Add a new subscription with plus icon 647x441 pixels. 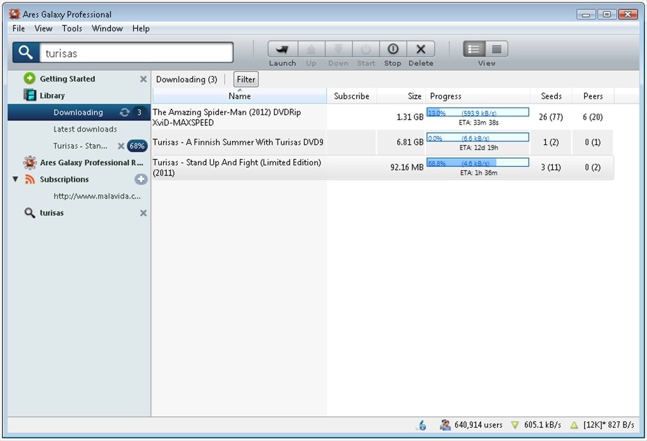tap(141, 179)
